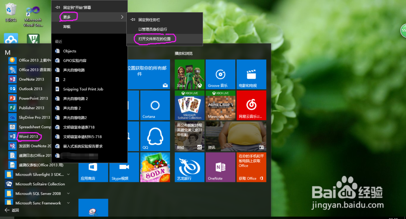Open the Recycle Bin desktop icon
406x219 pixels.
pos(11,12)
